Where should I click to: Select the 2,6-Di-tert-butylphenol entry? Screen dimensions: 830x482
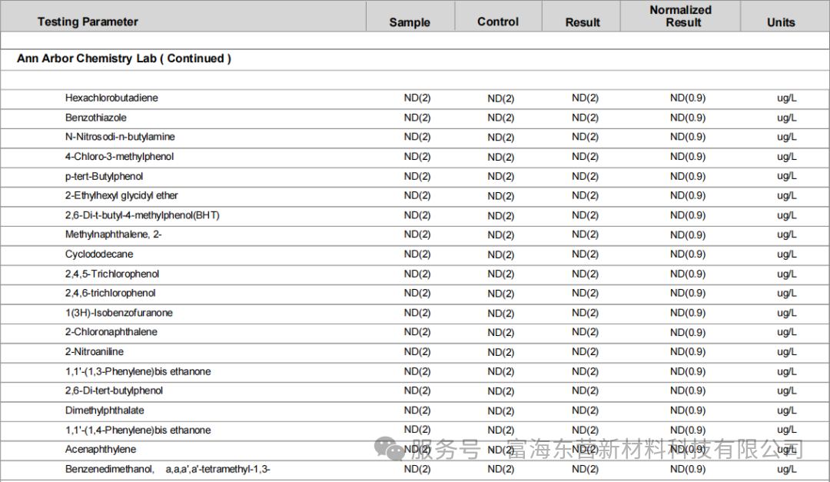click(x=115, y=391)
